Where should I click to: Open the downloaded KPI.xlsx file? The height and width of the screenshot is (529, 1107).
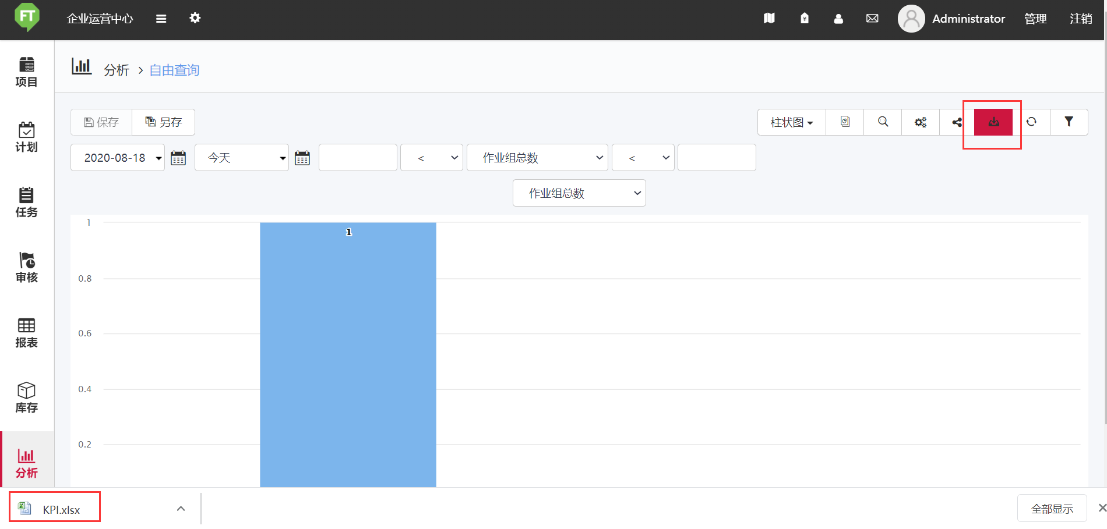pos(55,509)
